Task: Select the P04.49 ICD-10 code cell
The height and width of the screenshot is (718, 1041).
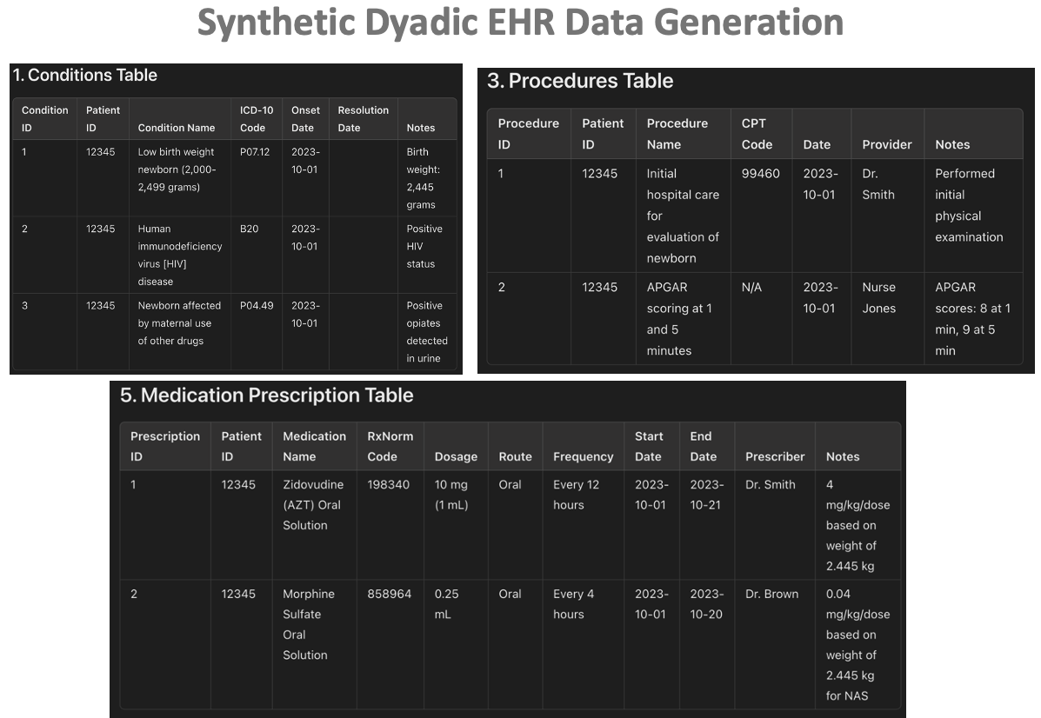Action: point(257,306)
